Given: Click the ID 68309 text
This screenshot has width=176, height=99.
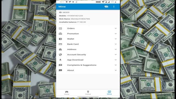Looking at the screenshot, I should (64, 12).
